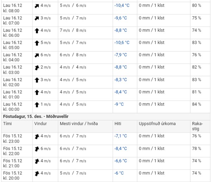Click wind arrow in Lau 16.12 kl. 05:00 row
Screen dimensions: 211x182
click(x=37, y=43)
